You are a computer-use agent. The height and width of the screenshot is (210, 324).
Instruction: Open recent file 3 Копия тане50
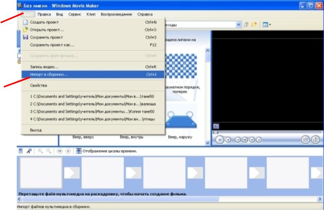click(x=93, y=112)
